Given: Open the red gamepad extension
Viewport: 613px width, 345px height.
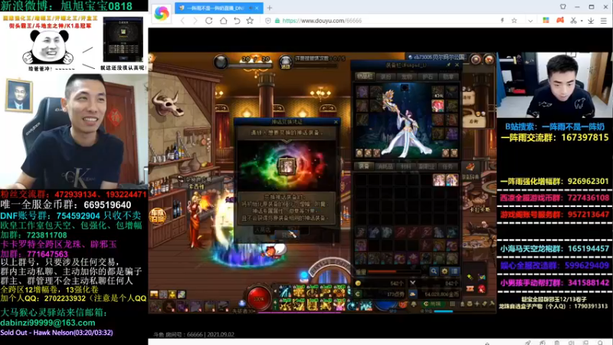Looking at the screenshot, I should coord(560,21).
